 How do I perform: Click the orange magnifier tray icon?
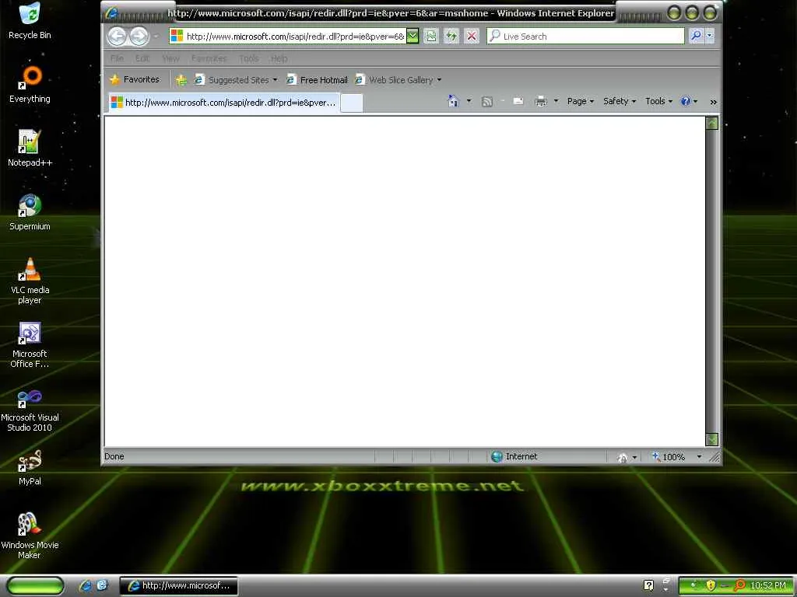(x=739, y=585)
